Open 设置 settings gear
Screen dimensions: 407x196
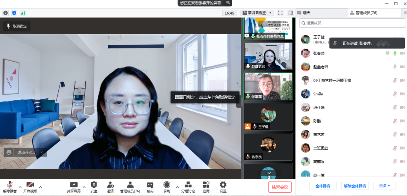point(223,187)
